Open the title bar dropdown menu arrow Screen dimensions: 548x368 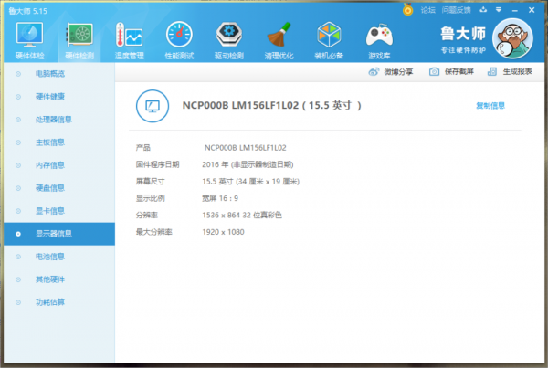(x=499, y=10)
